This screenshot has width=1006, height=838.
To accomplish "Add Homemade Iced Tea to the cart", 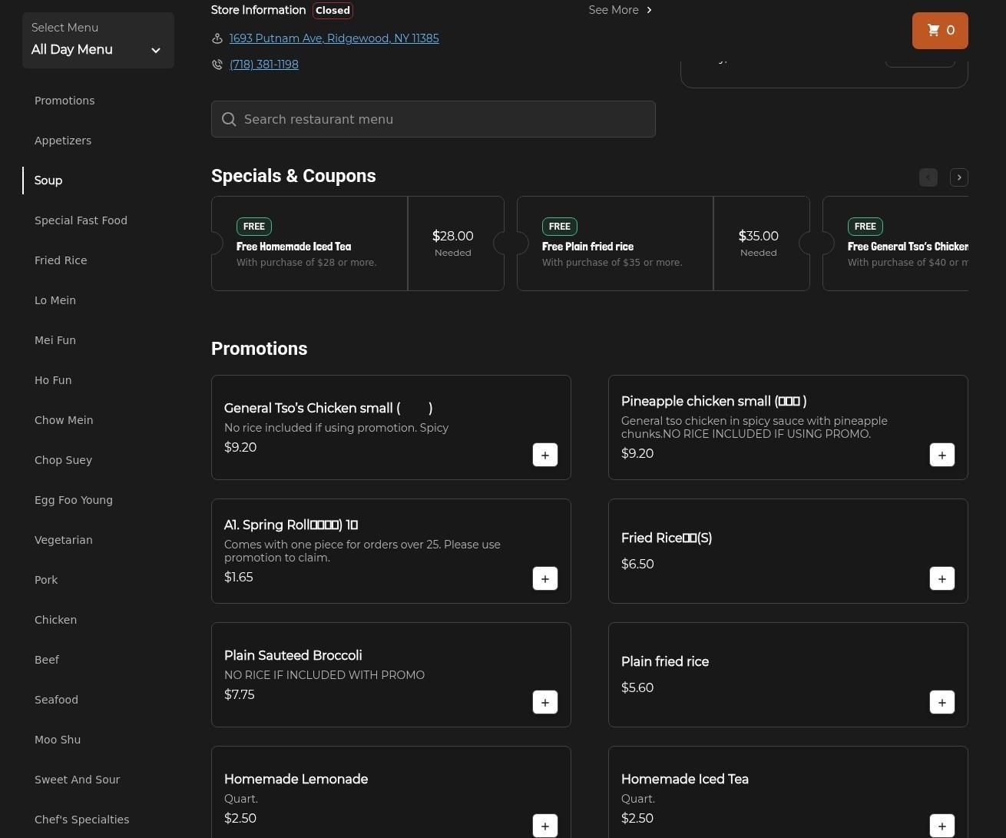I will 942,826.
